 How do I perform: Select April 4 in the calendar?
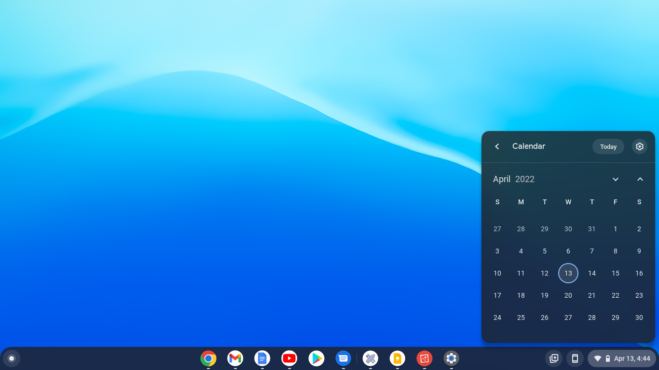[x=521, y=251]
